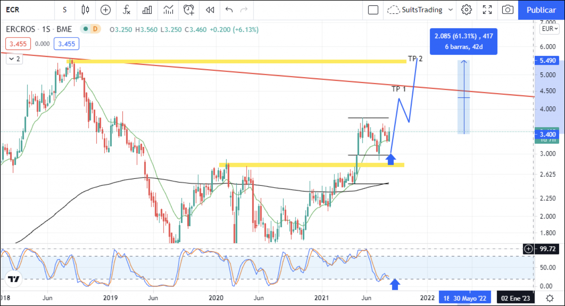
Task: Open the indicators fx menu
Action: coord(126,10)
